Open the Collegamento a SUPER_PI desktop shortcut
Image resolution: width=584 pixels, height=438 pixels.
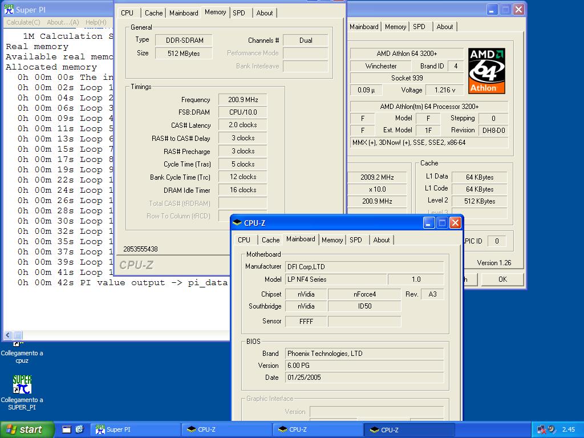click(22, 392)
